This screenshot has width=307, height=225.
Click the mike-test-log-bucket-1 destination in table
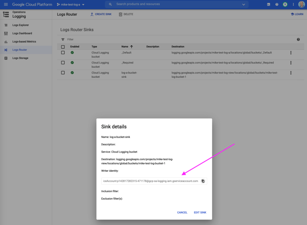point(224,75)
